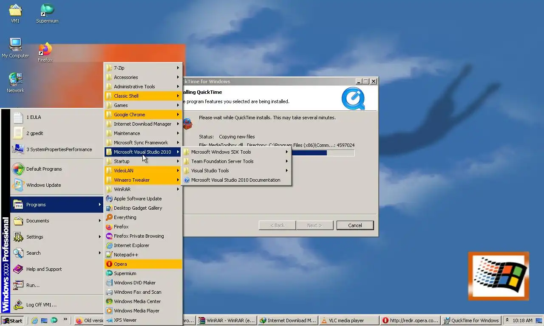Viewport: 544px width, 326px height.
Task: Choose Log Off VM1...
Action: tap(57, 305)
